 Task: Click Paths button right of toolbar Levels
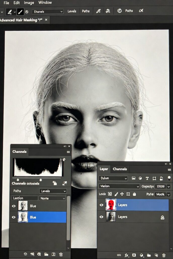[x=86, y=11]
